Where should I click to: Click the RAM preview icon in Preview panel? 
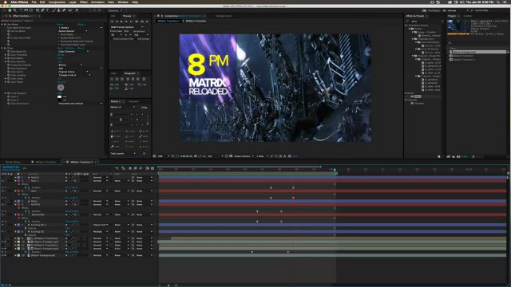[147, 22]
